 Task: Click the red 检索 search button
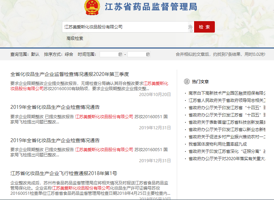tap(204, 27)
